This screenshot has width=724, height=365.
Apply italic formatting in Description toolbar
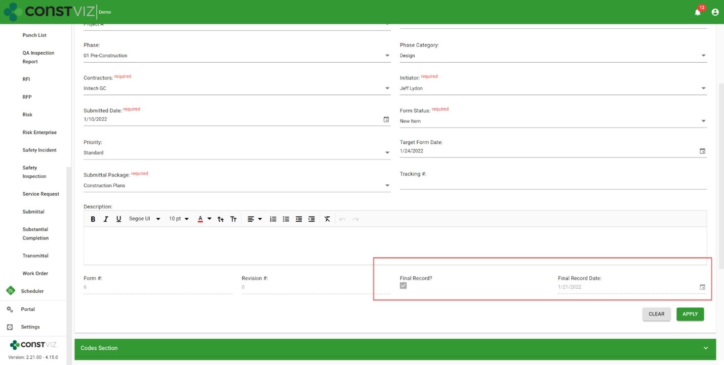click(106, 219)
